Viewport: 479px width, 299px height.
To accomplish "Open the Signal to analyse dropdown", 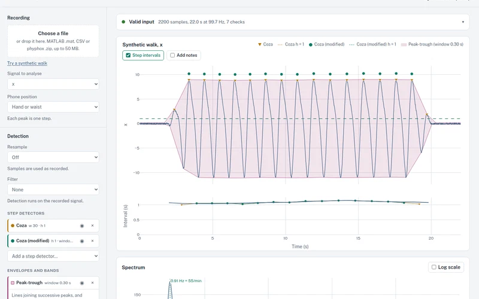I will pos(53,84).
